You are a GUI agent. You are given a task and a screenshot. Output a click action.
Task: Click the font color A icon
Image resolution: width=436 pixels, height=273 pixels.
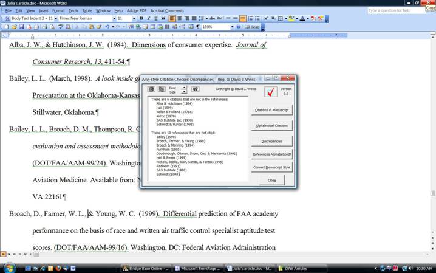point(302,18)
